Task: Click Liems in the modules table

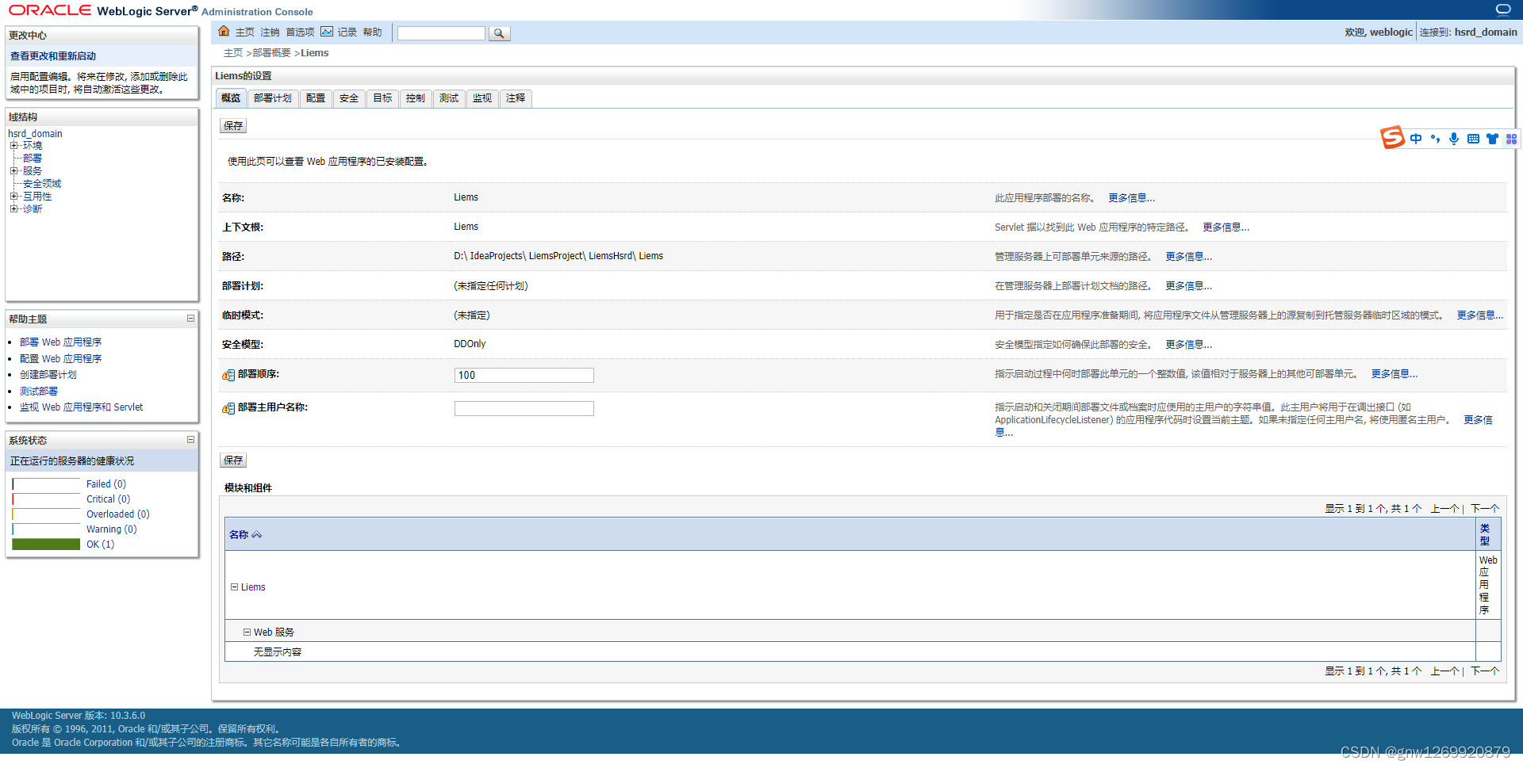Action: [x=253, y=587]
